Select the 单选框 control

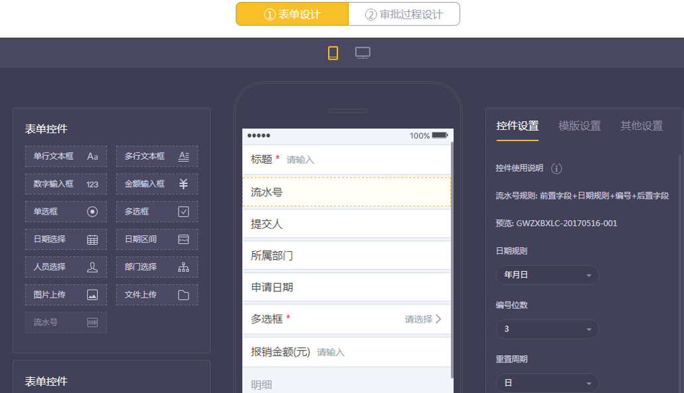coord(66,211)
